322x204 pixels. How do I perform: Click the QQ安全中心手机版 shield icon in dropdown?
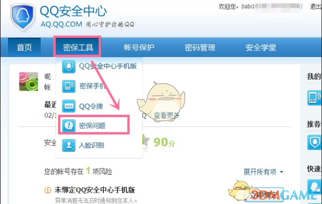point(69,66)
